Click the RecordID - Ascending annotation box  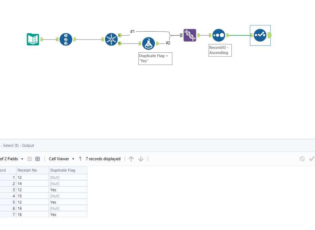pyautogui.click(x=220, y=50)
